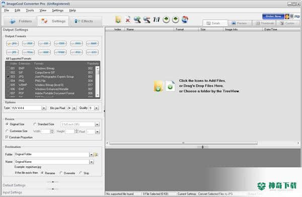Sort the list by the Date/Time column header
This screenshot has width=302, height=197.
(281, 30)
